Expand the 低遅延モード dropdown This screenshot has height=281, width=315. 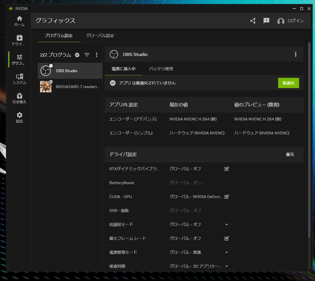click(x=227, y=224)
